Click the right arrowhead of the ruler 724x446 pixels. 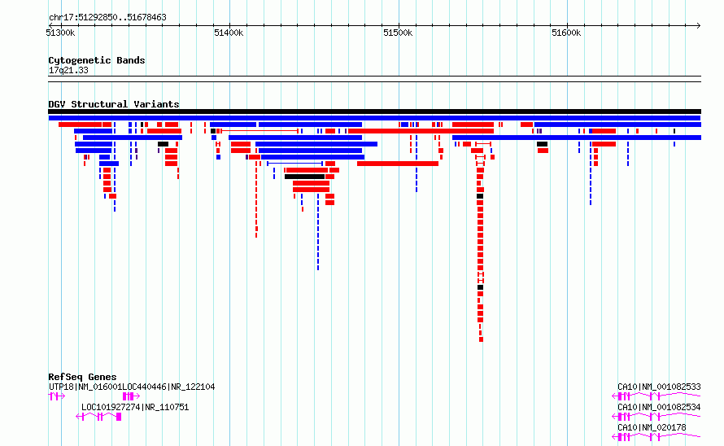[x=699, y=25]
